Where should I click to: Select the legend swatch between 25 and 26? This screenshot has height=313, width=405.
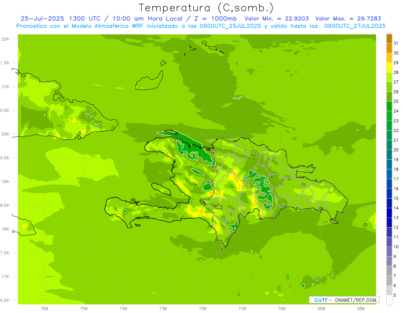tap(389, 97)
